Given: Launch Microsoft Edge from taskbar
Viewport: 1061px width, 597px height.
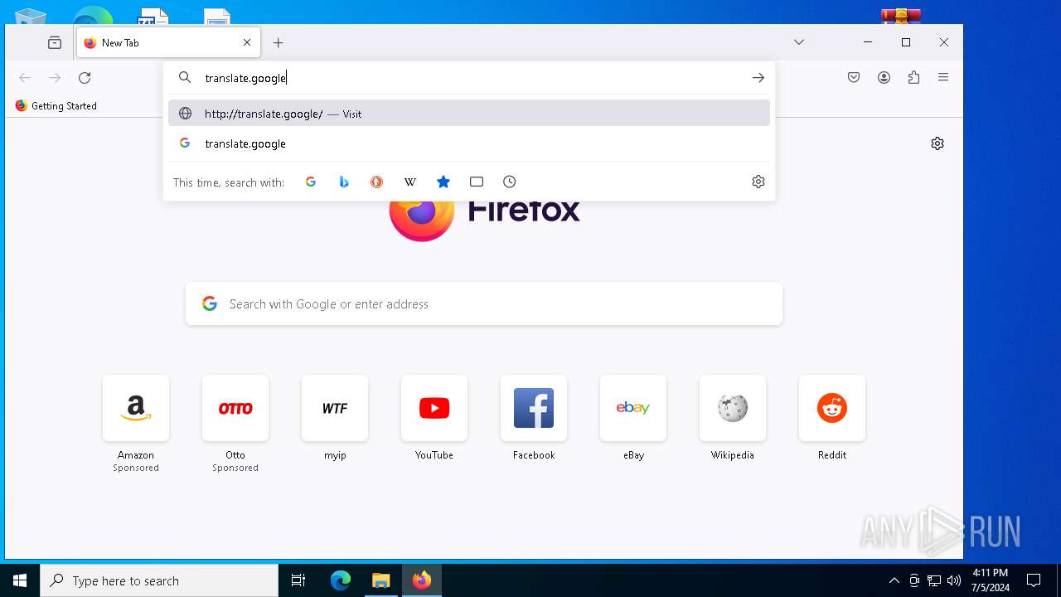Looking at the screenshot, I should [341, 580].
